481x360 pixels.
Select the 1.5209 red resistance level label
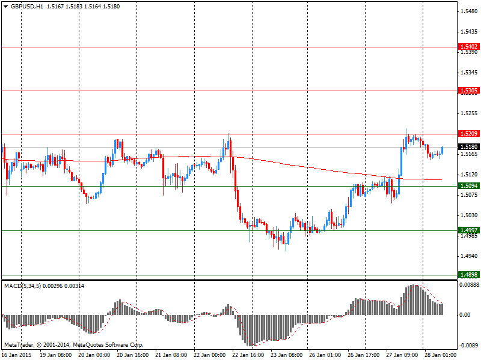point(469,133)
